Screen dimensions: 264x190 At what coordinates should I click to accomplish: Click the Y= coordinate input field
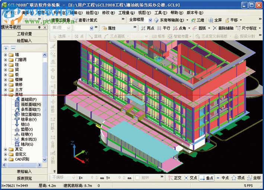coord(117,178)
